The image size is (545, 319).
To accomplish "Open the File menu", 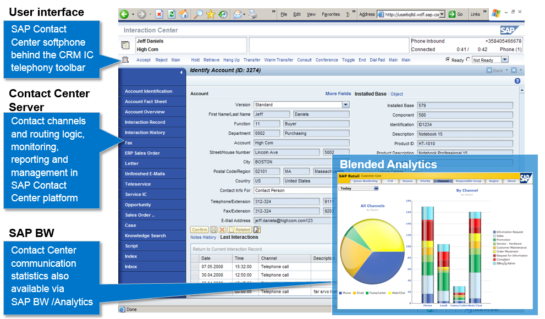I will point(284,14).
